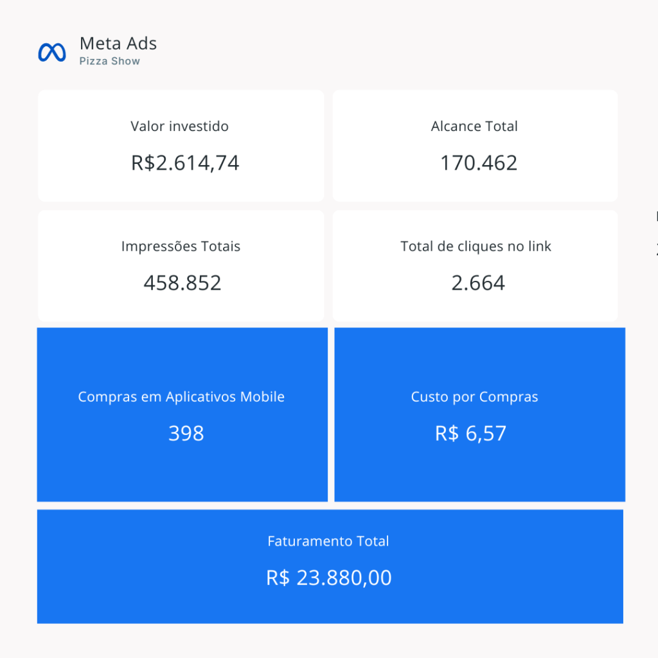The image size is (658, 658).
Task: Click the Valor investido label
Action: point(180,127)
